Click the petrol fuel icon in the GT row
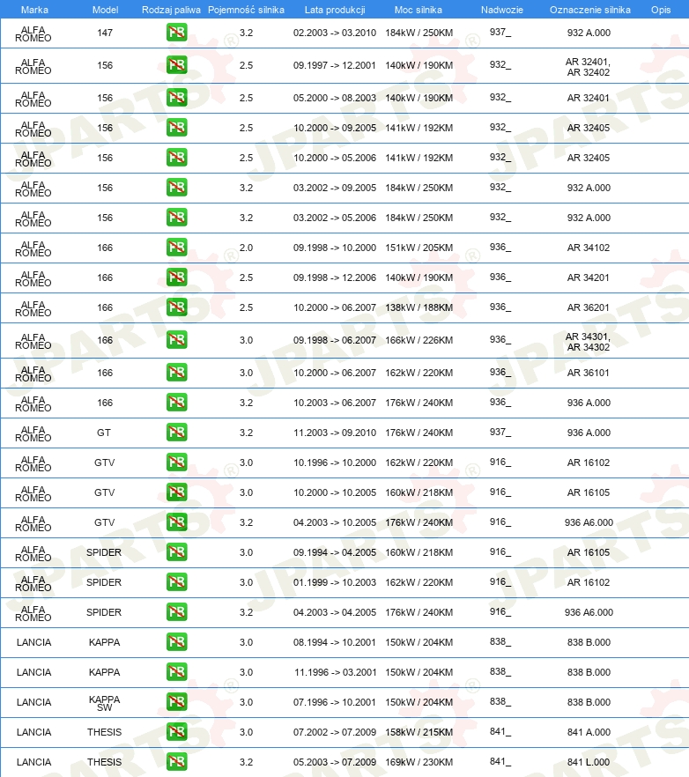 click(177, 433)
